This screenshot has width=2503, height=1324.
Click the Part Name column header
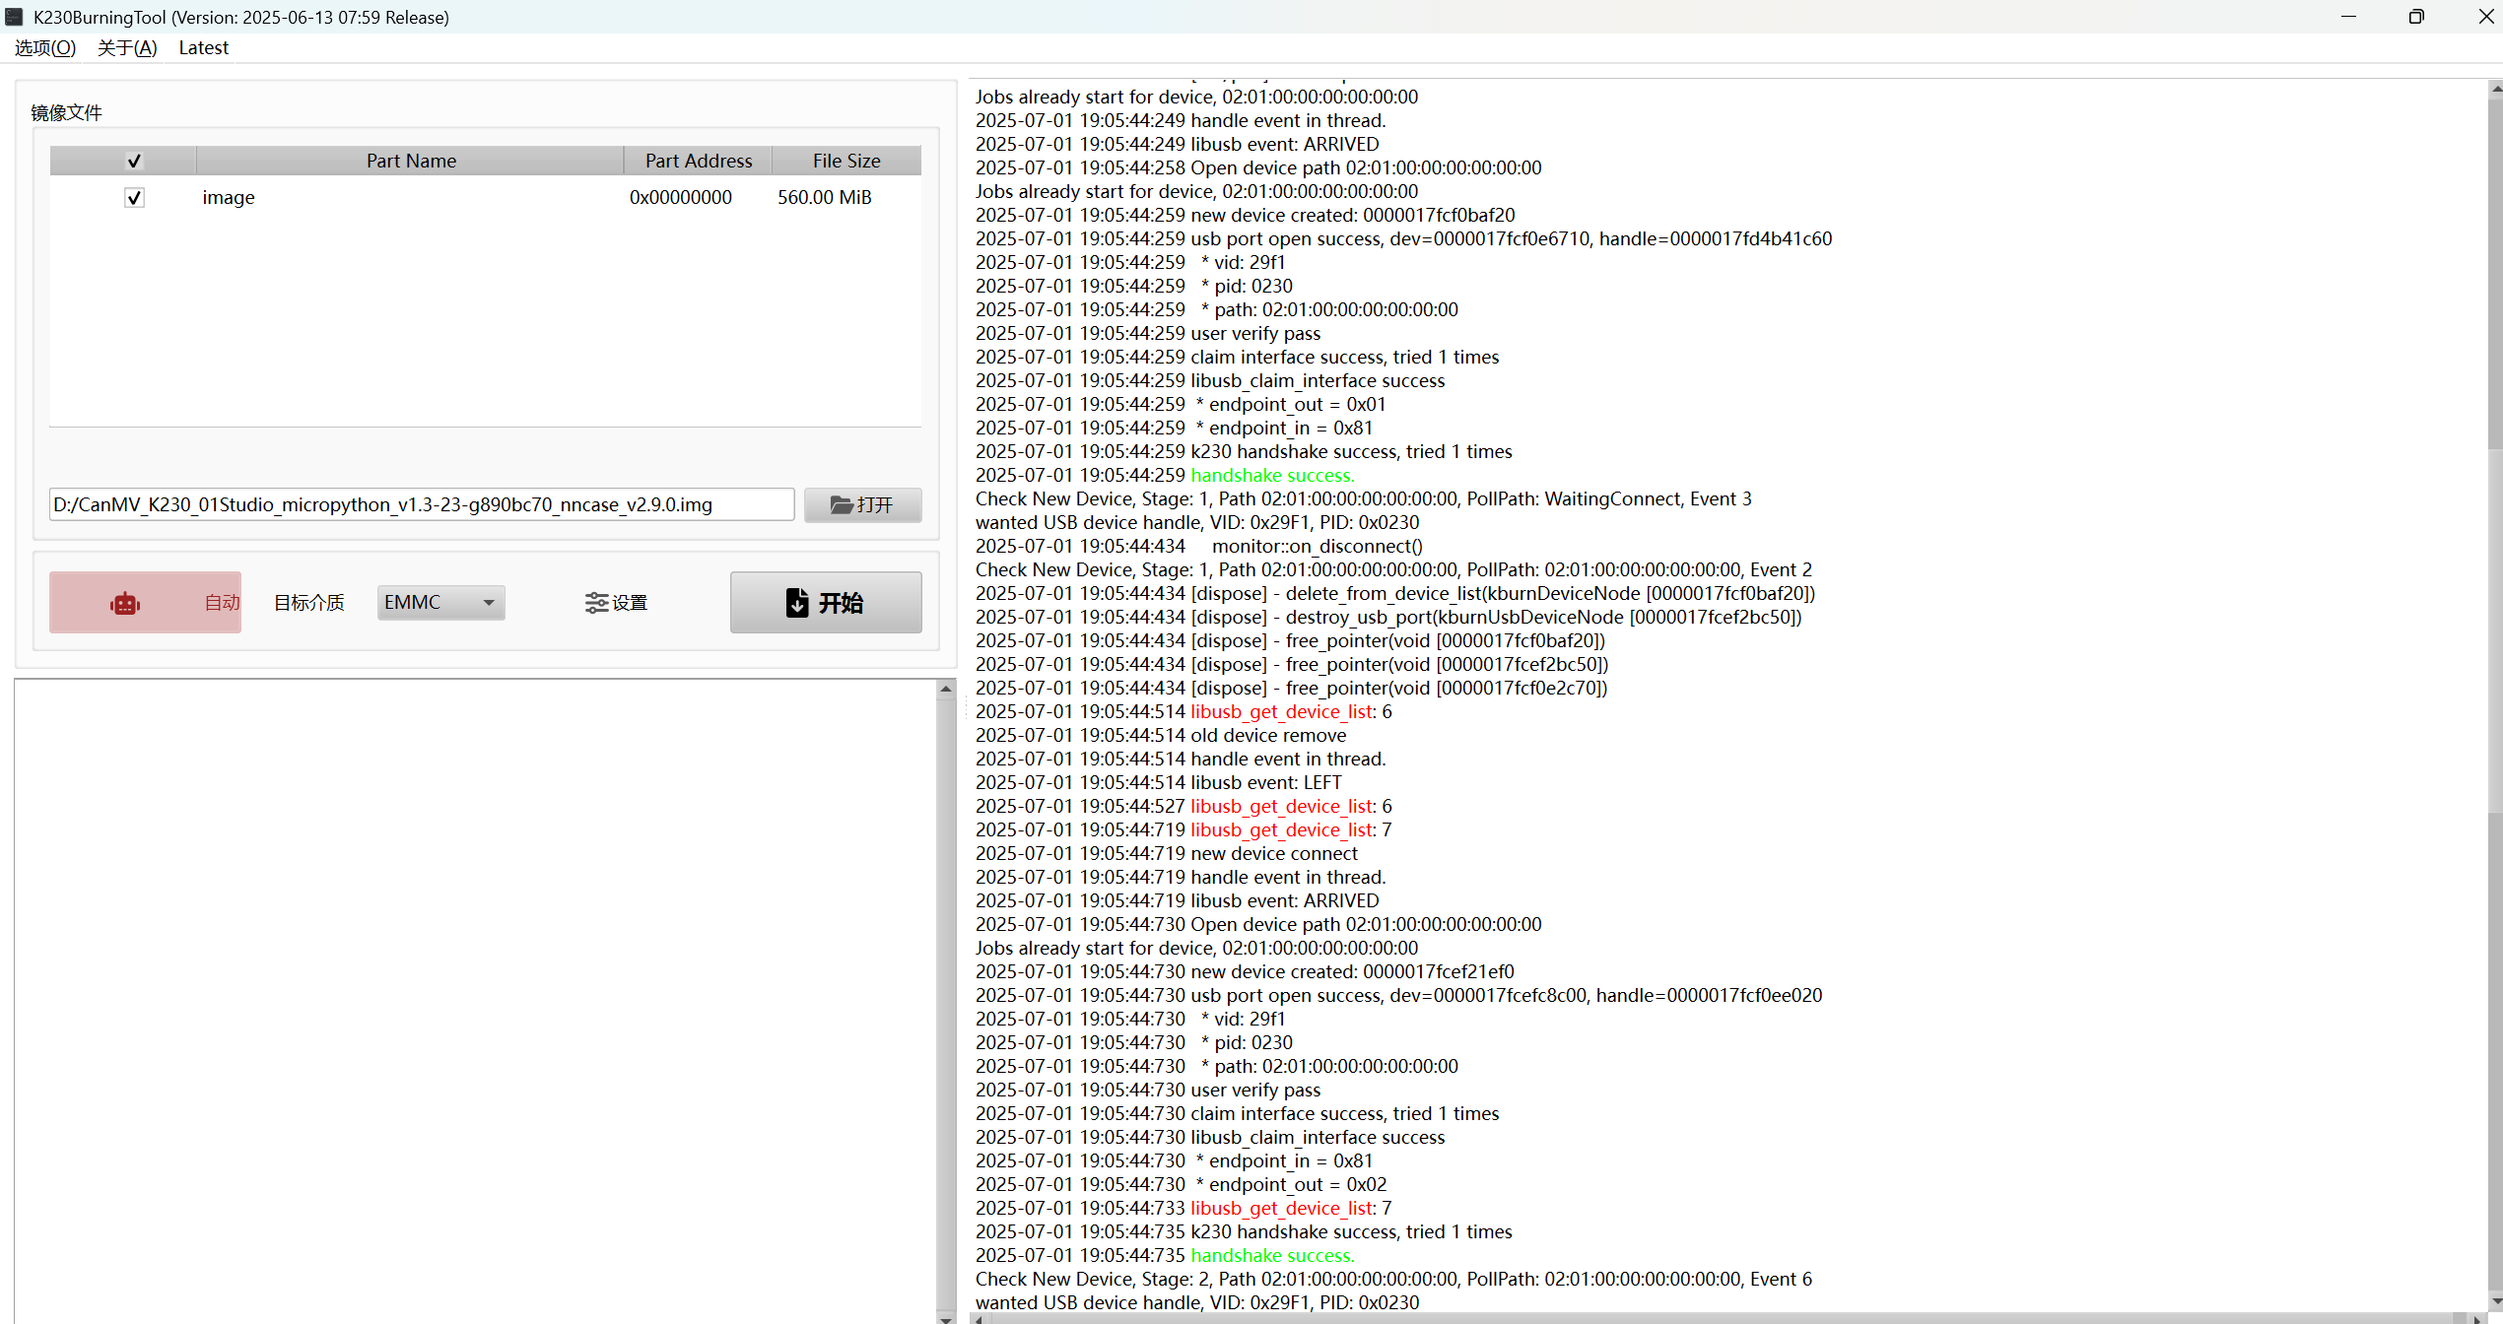[411, 161]
